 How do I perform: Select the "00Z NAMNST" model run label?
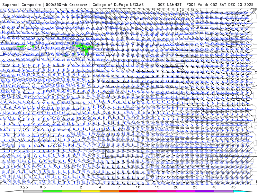[170, 5]
